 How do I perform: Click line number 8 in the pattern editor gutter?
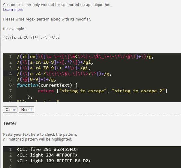(x=11, y=97)
